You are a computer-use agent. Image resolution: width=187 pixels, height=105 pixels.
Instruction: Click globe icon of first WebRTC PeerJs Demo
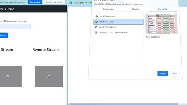[97, 16]
